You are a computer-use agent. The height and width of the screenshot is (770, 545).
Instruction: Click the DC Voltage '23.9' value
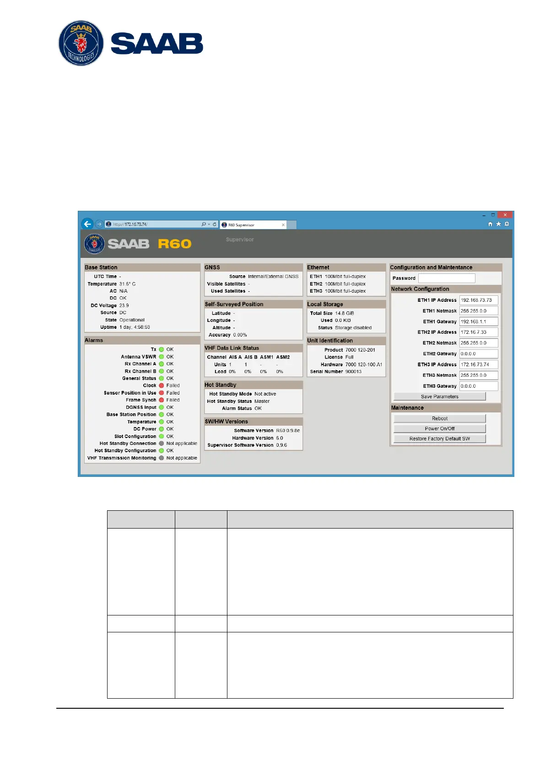point(124,305)
